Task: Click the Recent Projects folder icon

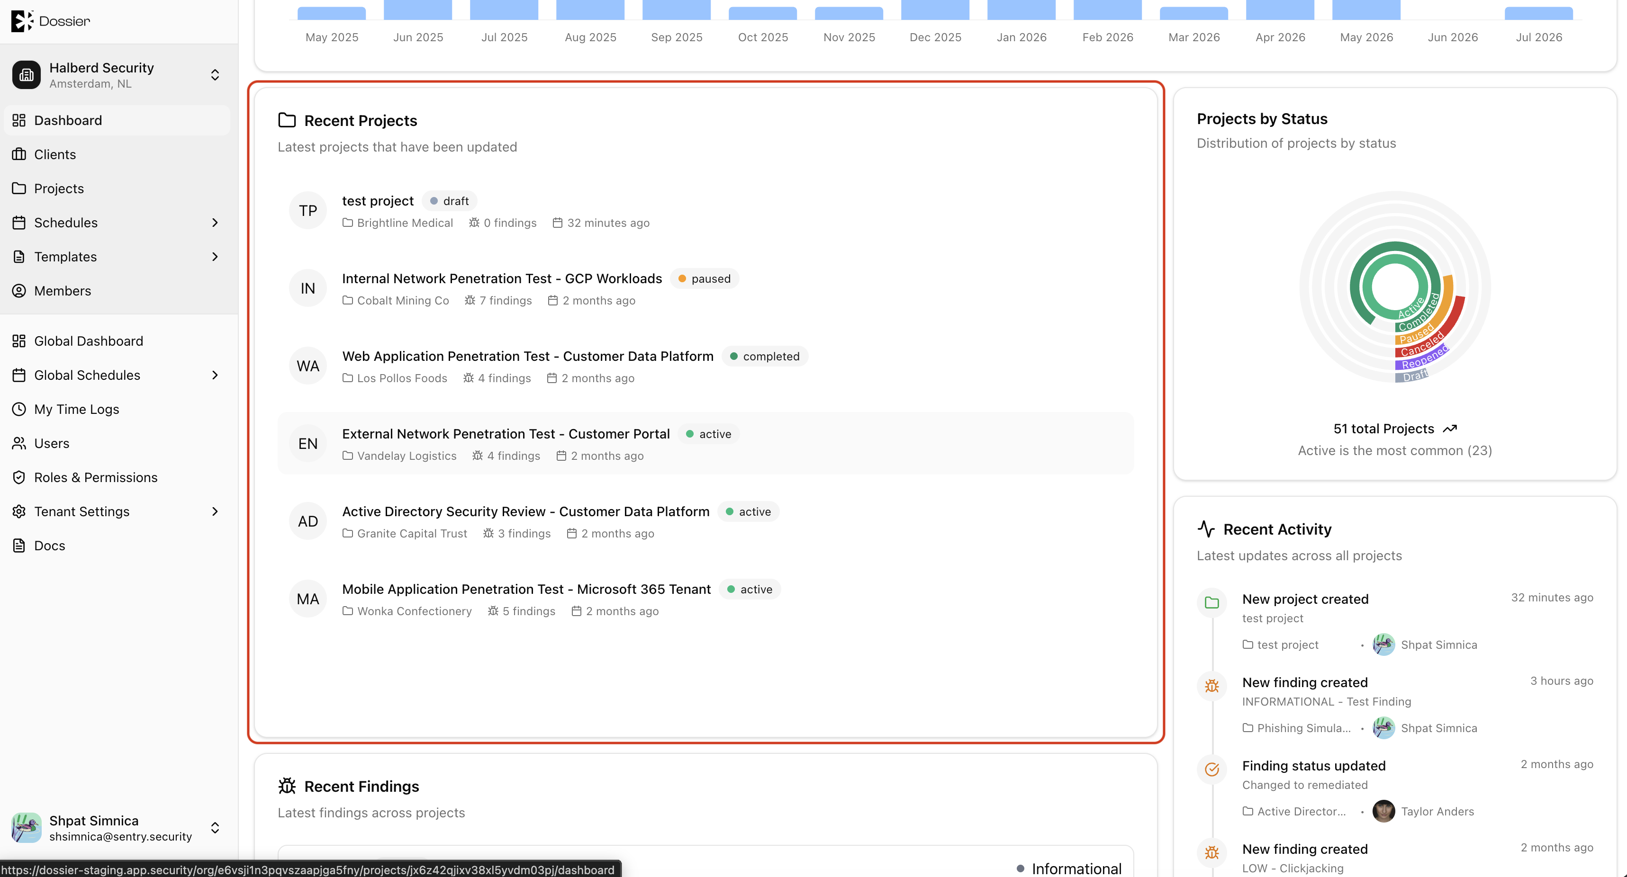Action: pyautogui.click(x=287, y=120)
